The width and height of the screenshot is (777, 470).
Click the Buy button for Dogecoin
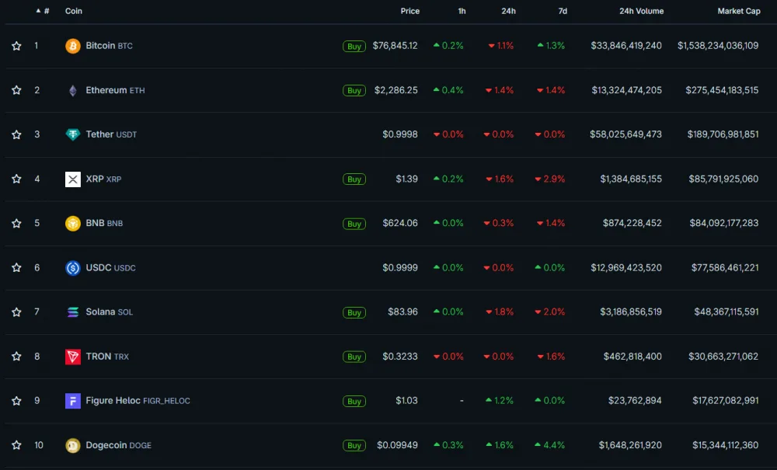coord(354,445)
